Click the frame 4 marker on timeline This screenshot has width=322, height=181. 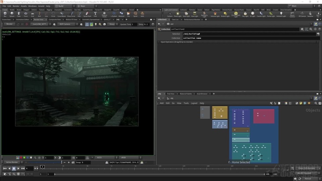42,167
